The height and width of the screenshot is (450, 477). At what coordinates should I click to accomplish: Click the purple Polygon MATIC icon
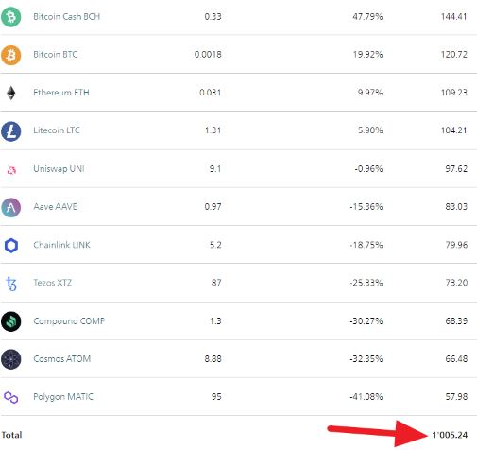pos(11,397)
